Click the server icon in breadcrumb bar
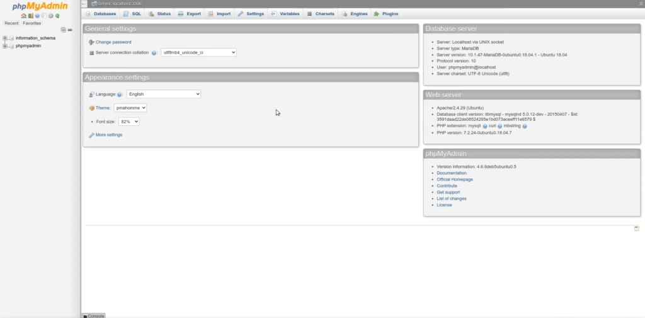The image size is (645, 318). 94,4
